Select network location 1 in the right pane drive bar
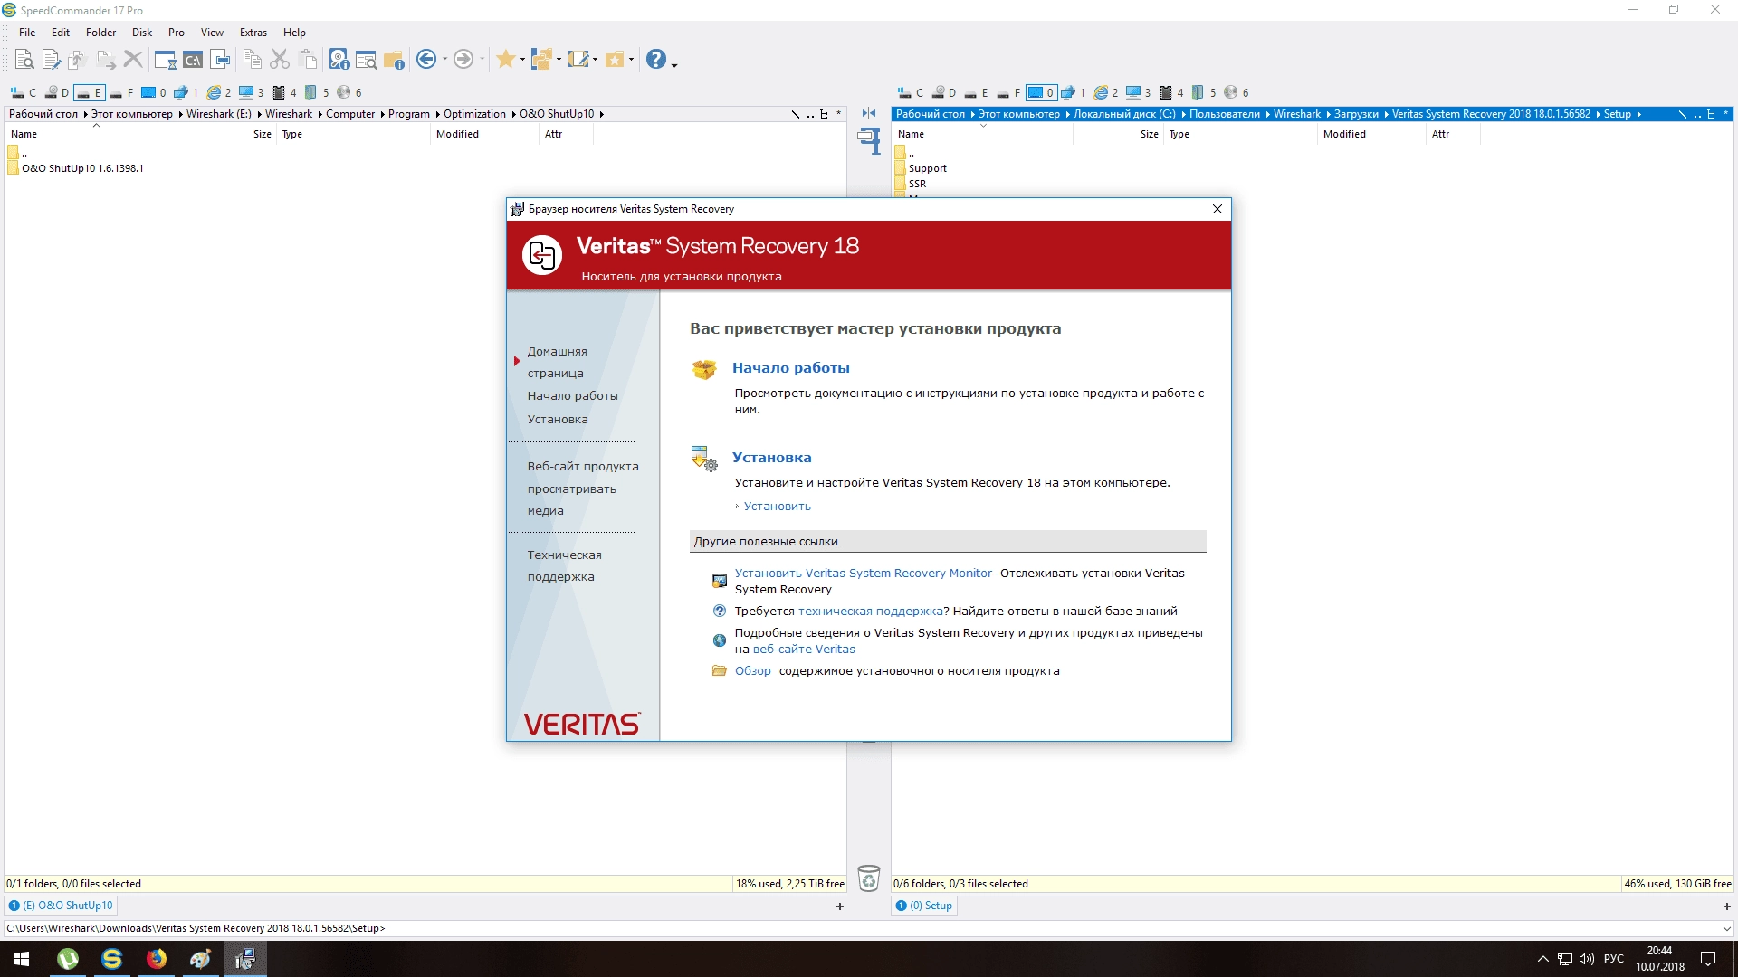1738x977 pixels. coord(1074,92)
